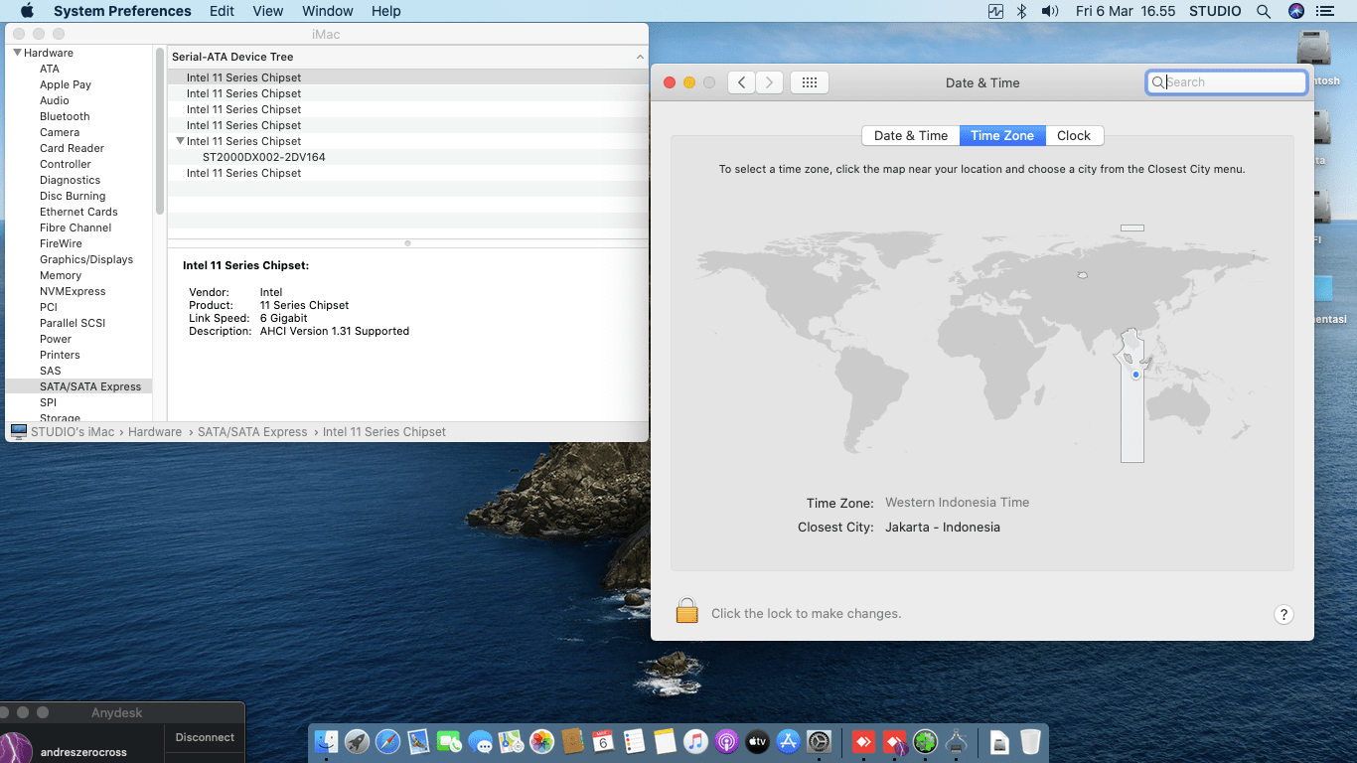The height and width of the screenshot is (763, 1357).
Task: Open Finder from the Dock
Action: 326,741
